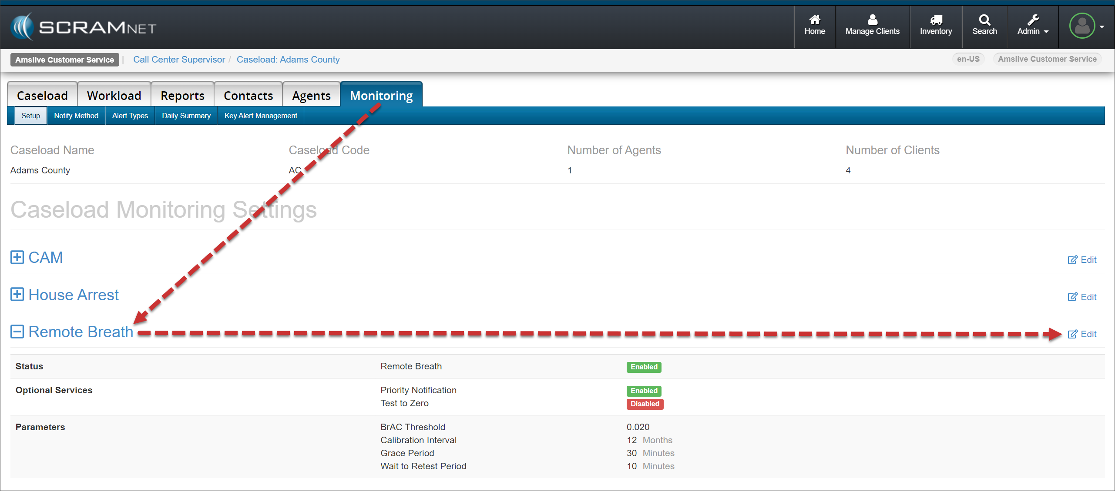Expand the House Arrest section
The width and height of the screenshot is (1115, 491).
click(x=17, y=295)
